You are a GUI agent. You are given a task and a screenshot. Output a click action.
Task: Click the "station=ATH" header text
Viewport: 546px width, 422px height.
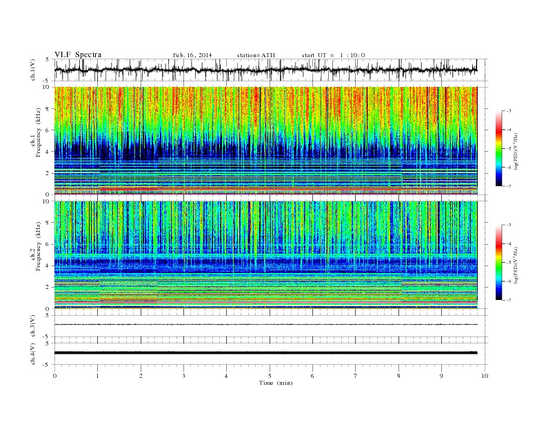point(256,55)
